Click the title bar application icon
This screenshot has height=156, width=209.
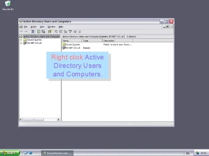(x=21, y=21)
